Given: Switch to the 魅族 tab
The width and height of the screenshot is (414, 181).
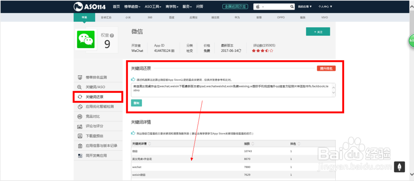Looking at the screenshot, I should pyautogui.click(x=303, y=17).
